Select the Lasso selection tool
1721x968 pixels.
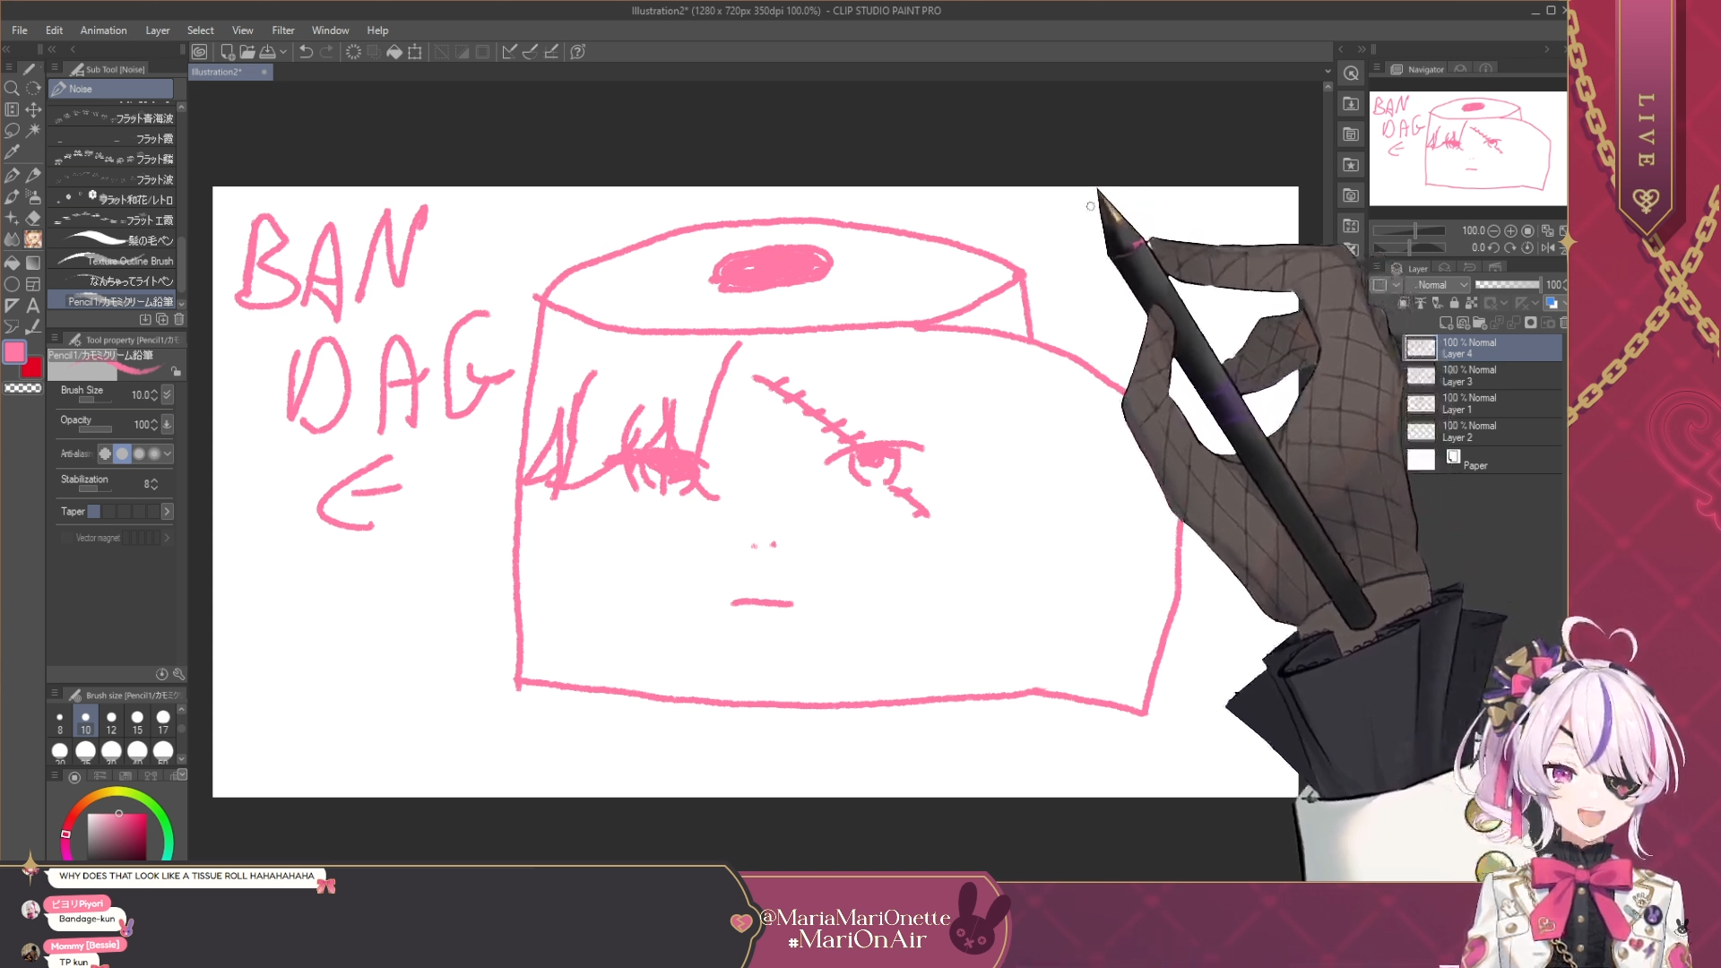(12, 131)
